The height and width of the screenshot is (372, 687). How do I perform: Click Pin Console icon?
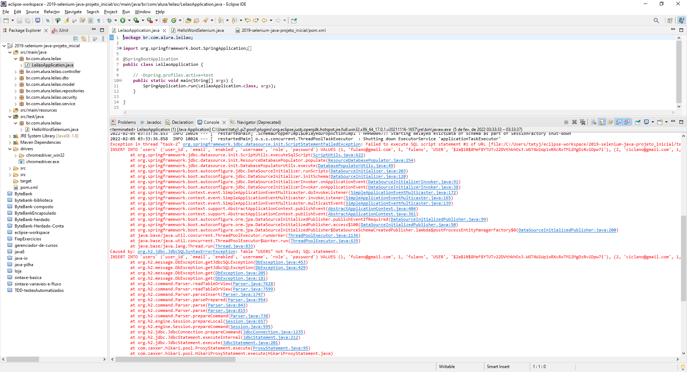coord(638,122)
